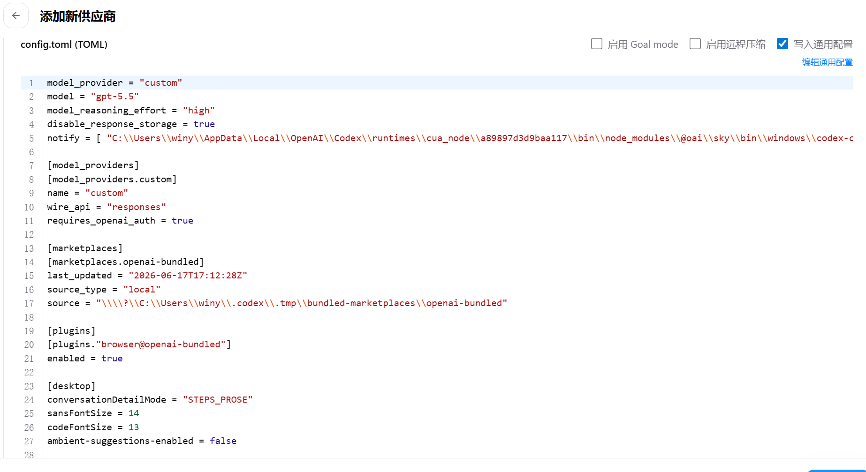Select the 写入通用配置 label text

tap(823, 45)
